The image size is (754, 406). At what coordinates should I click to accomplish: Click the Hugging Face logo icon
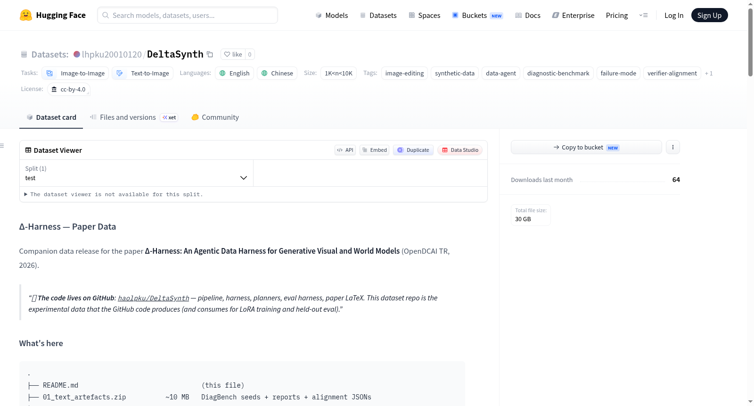26,15
